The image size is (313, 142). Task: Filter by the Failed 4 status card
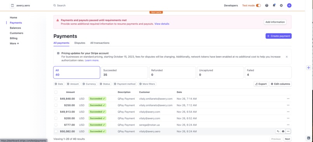point(268,73)
